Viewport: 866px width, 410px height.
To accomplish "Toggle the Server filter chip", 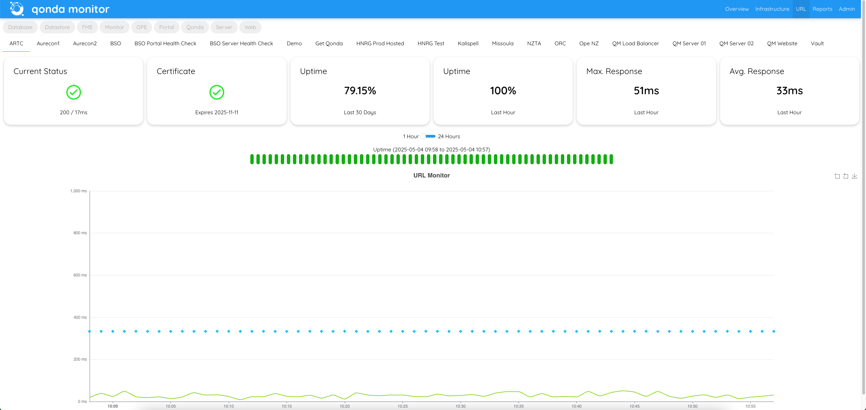I will point(224,27).
